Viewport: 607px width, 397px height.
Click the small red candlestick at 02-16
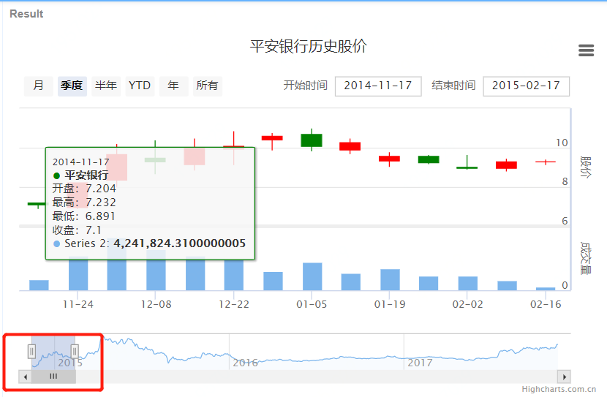[546, 162]
